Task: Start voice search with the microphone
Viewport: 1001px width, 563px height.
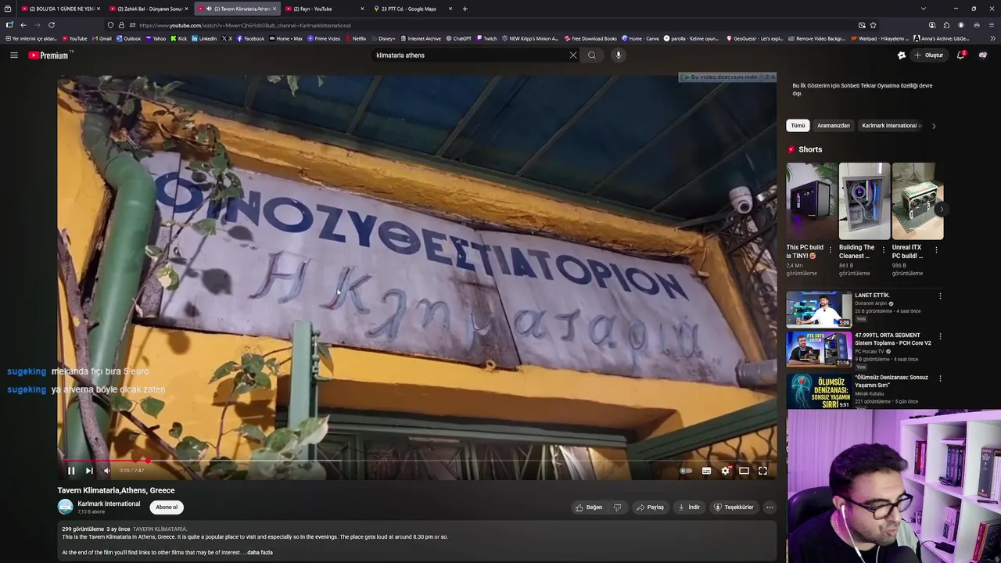Action: tap(619, 56)
